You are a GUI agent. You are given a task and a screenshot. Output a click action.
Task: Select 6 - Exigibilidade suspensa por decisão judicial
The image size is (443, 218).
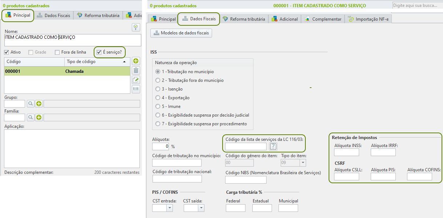(x=158, y=115)
